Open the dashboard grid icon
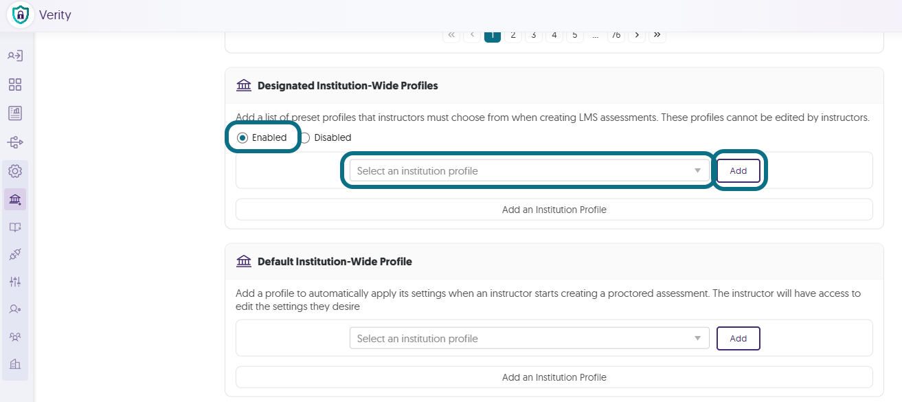The image size is (902, 402). pyautogui.click(x=15, y=85)
